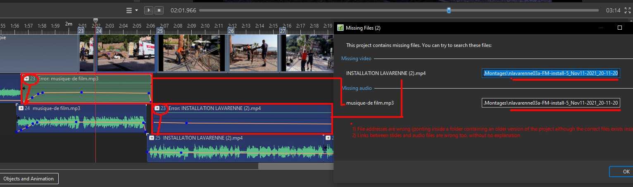The width and height of the screenshot is (633, 187).
Task: Click the link icon on track 25 INSTALLATION LAVARENNE
Action: click(x=151, y=138)
